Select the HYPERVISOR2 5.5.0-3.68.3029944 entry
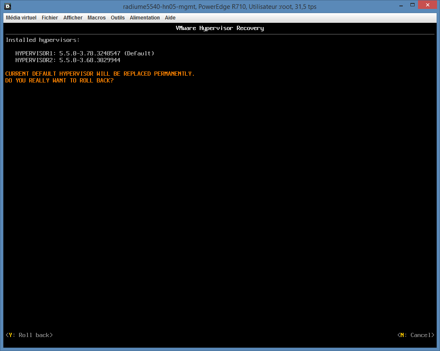 (x=68, y=60)
